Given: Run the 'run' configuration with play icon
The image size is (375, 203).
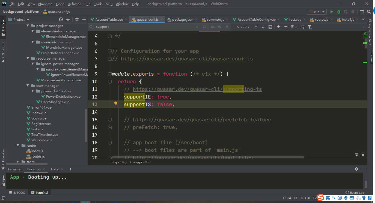Looking at the screenshot, I should pos(332,12).
